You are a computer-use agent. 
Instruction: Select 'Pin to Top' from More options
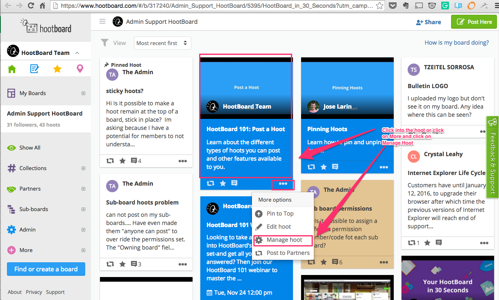click(x=283, y=214)
